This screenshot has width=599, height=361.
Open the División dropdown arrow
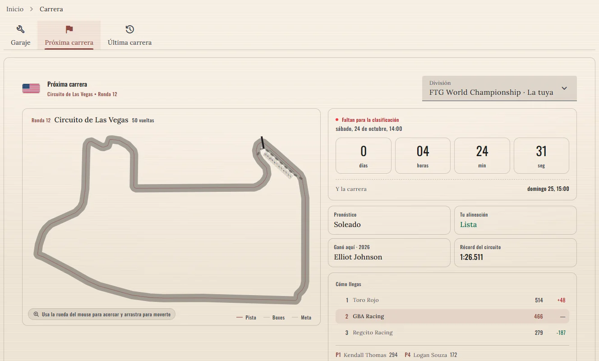(x=564, y=88)
